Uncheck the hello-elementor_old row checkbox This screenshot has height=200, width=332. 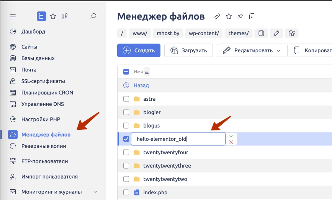point(126,139)
